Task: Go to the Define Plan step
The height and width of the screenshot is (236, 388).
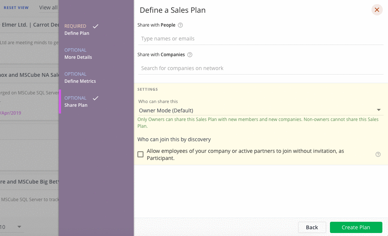Action: [77, 33]
